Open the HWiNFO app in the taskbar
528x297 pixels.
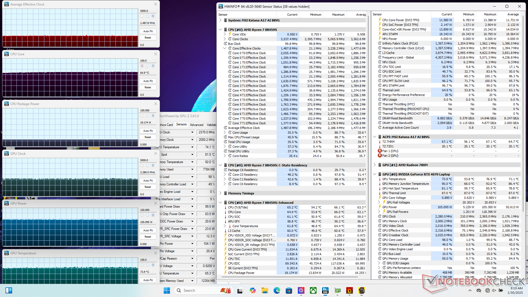point(325,290)
